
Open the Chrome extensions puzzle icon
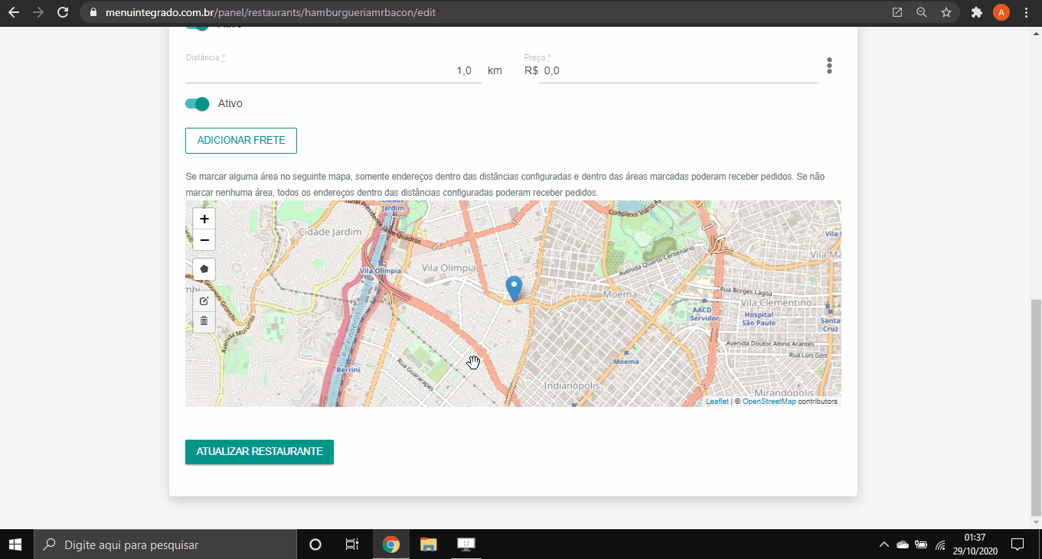click(976, 12)
